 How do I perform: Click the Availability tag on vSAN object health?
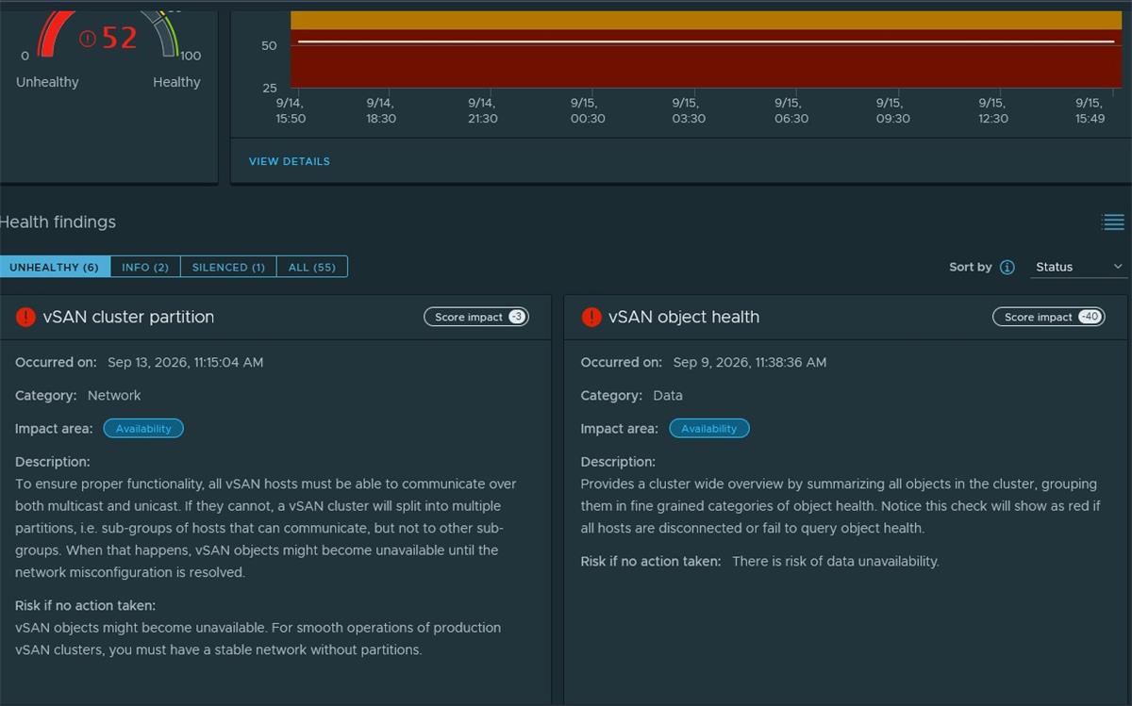pos(709,429)
